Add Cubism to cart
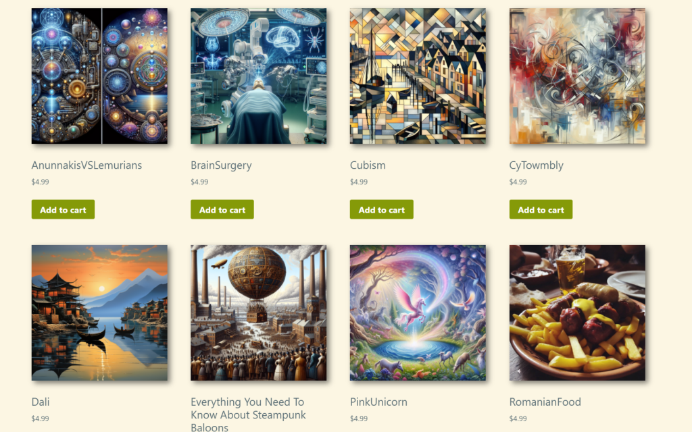The height and width of the screenshot is (432, 692). point(382,209)
